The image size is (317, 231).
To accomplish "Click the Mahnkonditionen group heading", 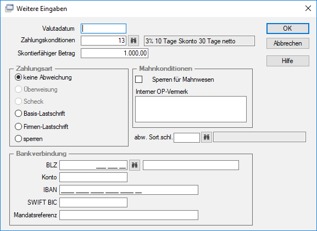I will (165, 69).
